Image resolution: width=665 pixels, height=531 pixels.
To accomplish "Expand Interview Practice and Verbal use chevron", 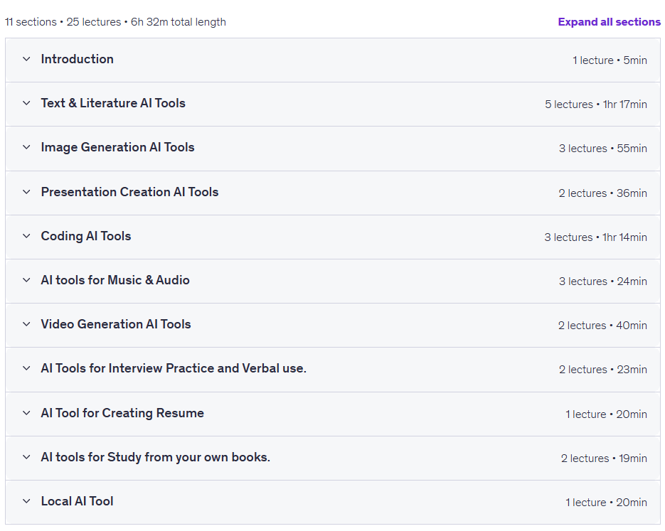I will (x=26, y=368).
